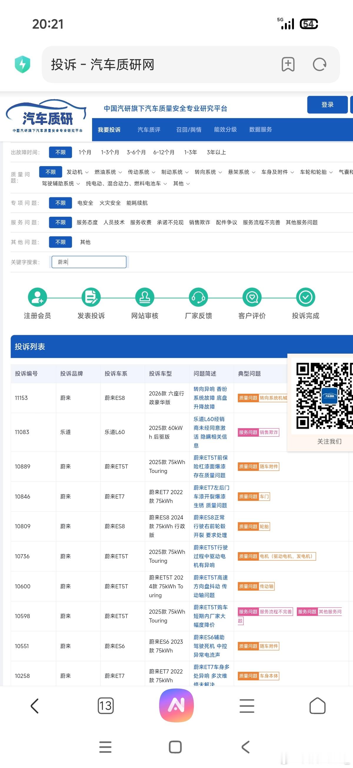
Task: Click the 传动轴 tag in row 10600
Action: click(267, 586)
